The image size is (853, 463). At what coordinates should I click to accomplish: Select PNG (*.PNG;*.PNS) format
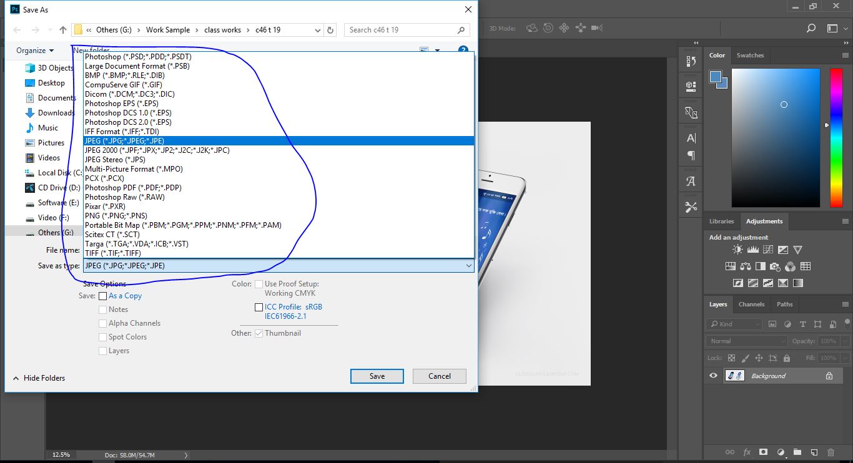pos(279,216)
